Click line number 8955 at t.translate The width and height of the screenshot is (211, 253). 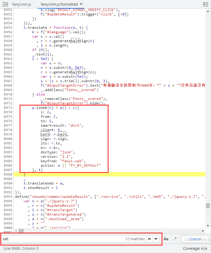point(8,28)
